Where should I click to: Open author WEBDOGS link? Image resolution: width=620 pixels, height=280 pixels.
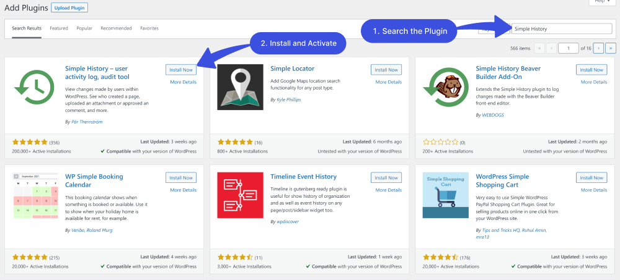pyautogui.click(x=493, y=115)
